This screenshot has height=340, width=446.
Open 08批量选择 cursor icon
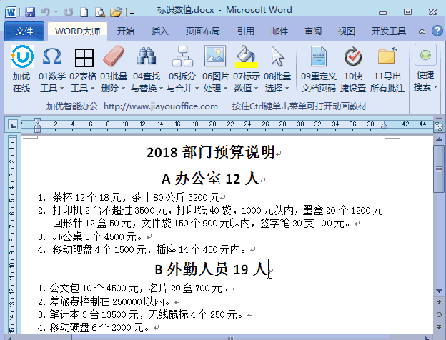(x=277, y=56)
